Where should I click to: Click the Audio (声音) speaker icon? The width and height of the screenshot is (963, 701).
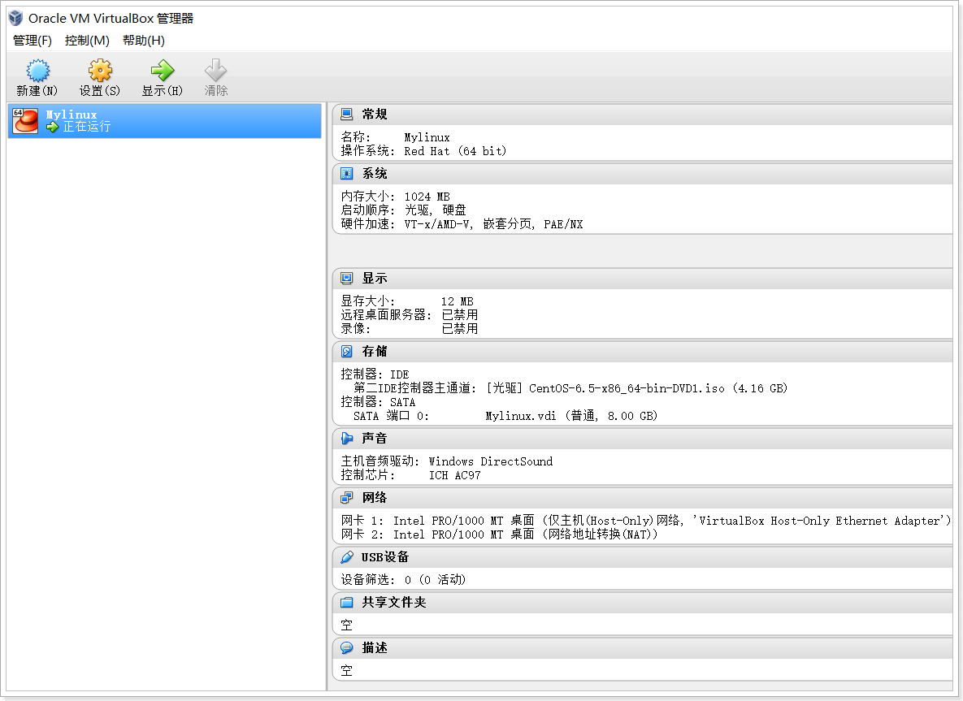point(347,439)
